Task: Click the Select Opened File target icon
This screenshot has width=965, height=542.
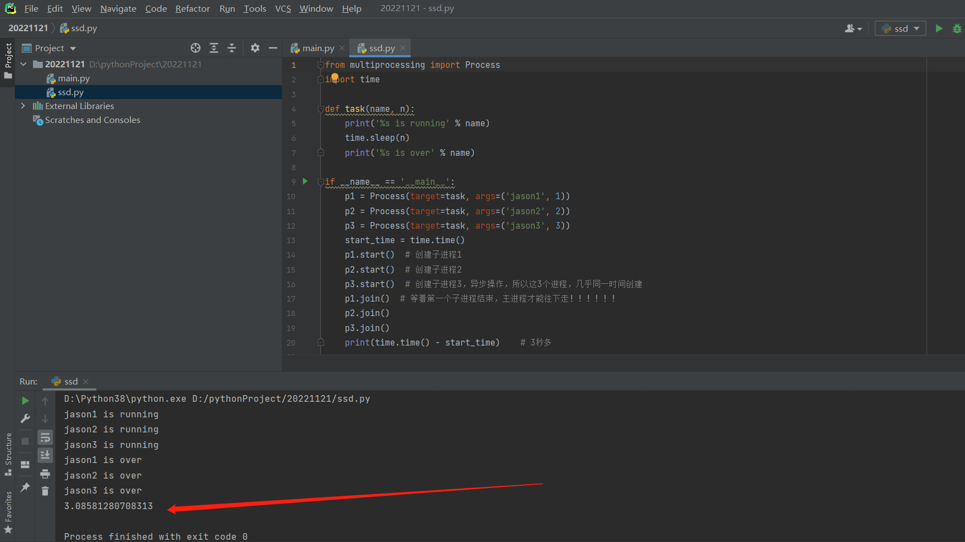Action: (196, 48)
